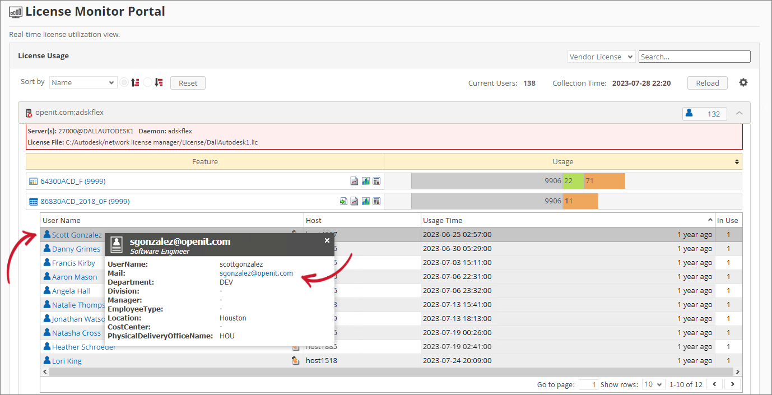772x395 pixels.
Task: Click the green 22 usage bar segment
Action: pos(573,181)
